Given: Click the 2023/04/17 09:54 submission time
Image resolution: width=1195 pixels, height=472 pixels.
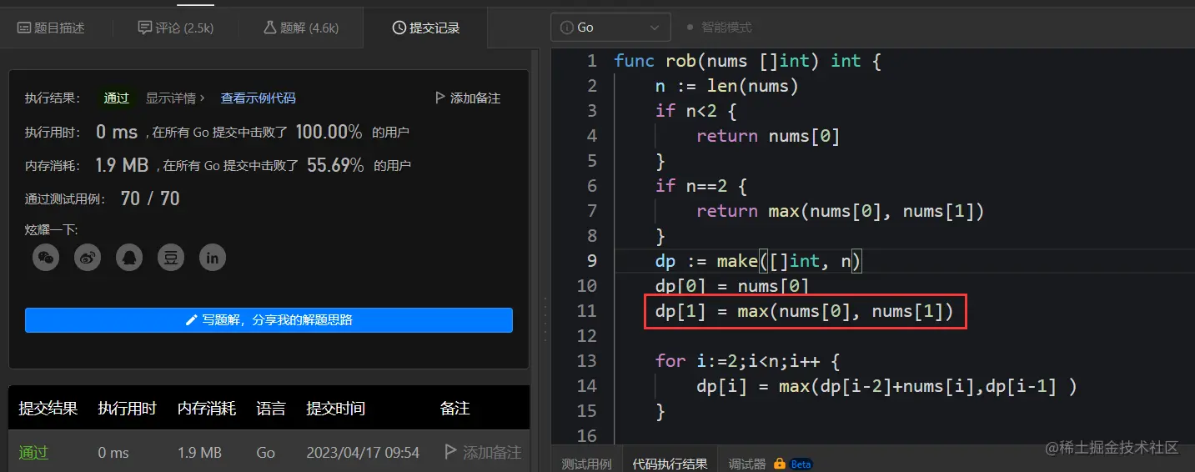Looking at the screenshot, I should click(363, 452).
